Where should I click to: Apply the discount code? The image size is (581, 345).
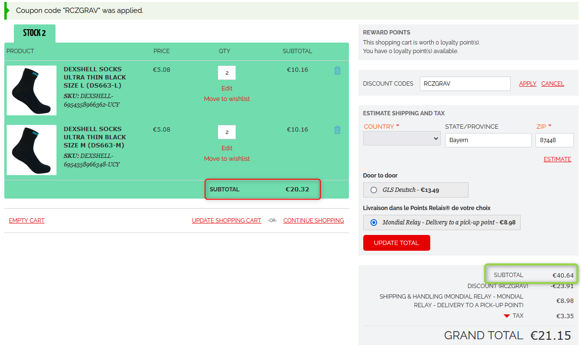(527, 83)
